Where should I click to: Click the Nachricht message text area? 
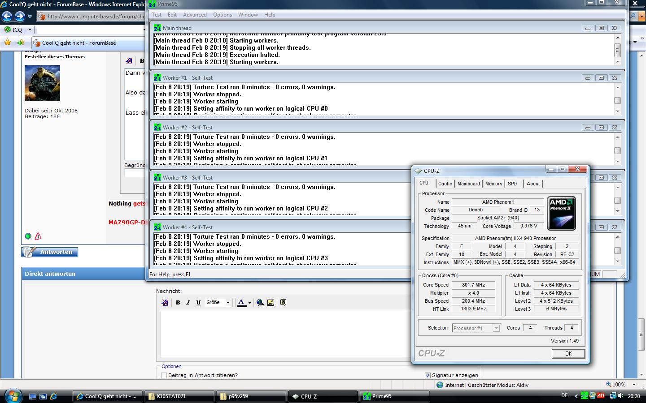[x=285, y=334]
